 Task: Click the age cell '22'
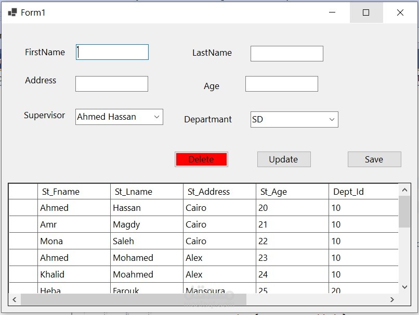(292, 241)
